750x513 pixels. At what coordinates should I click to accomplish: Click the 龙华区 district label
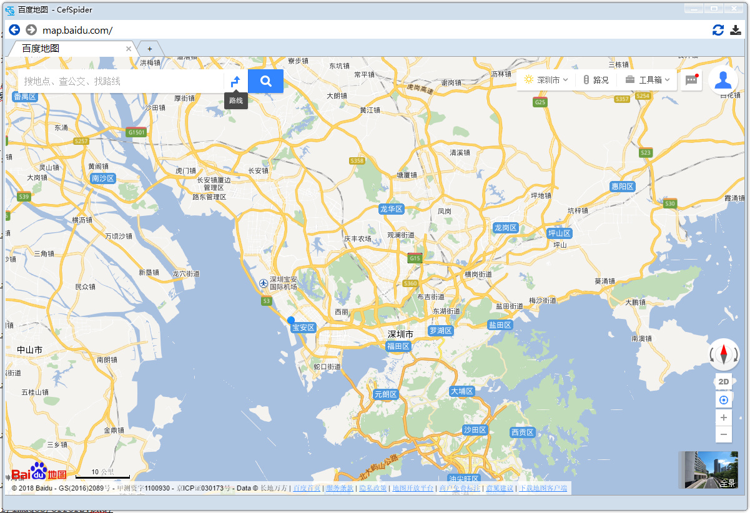point(392,209)
